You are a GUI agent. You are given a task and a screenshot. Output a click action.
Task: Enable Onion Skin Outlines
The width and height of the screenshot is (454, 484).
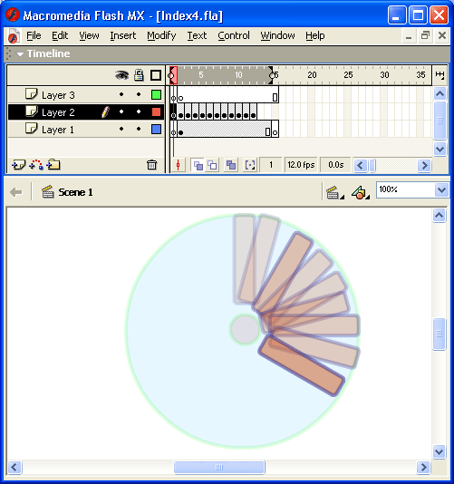pyautogui.click(x=212, y=165)
